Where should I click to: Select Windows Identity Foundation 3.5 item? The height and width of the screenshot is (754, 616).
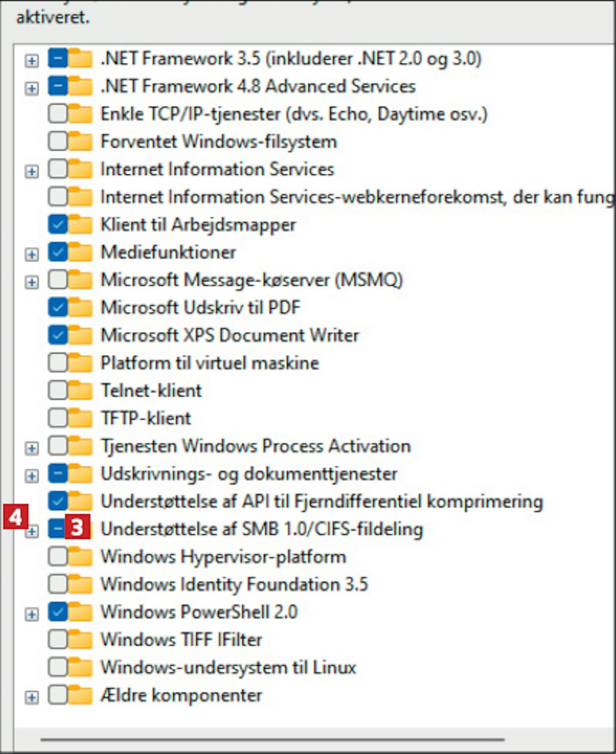(x=234, y=584)
